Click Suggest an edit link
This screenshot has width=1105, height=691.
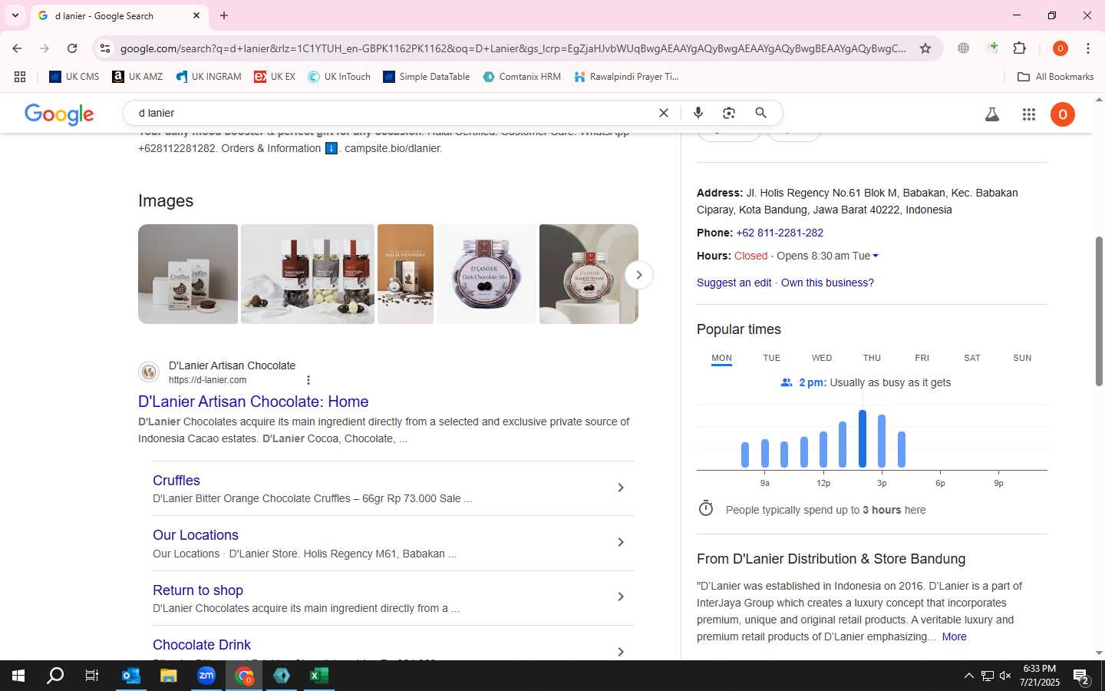click(734, 283)
